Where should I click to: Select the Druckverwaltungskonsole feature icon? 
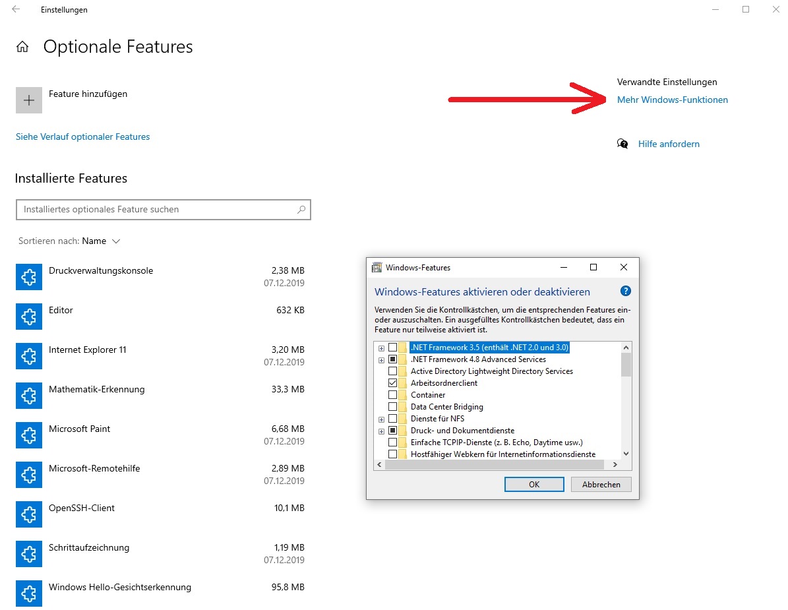click(28, 277)
